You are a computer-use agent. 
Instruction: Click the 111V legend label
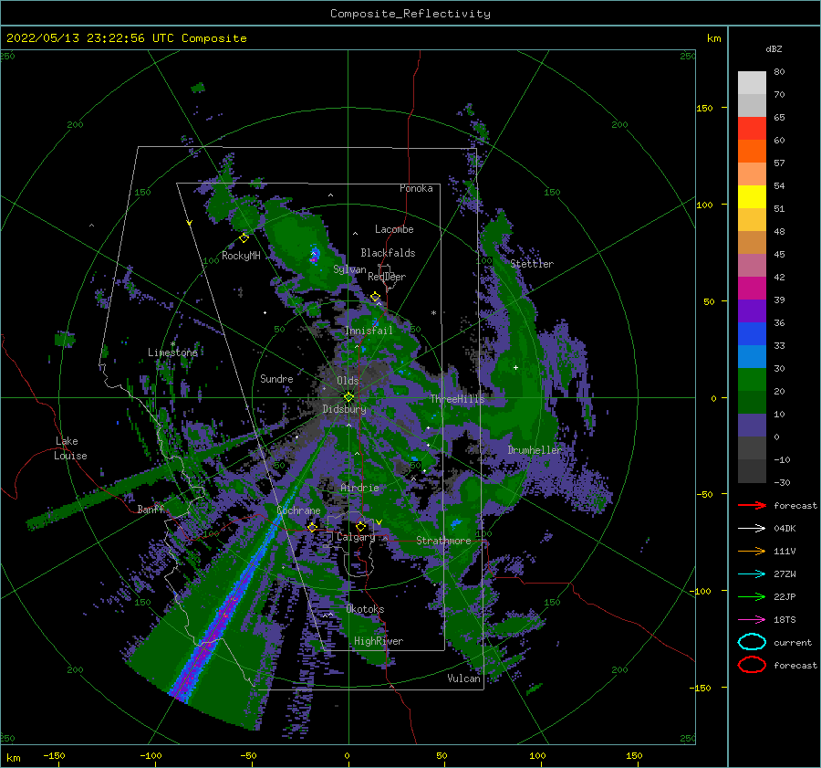pyautogui.click(x=785, y=551)
